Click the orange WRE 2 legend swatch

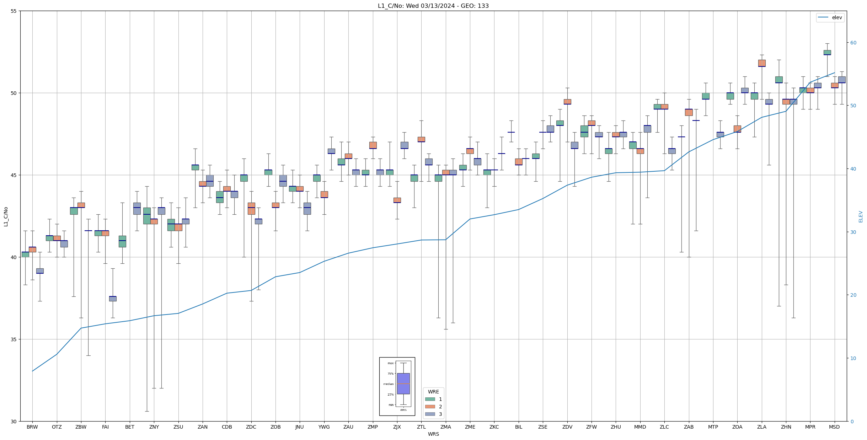(x=430, y=407)
